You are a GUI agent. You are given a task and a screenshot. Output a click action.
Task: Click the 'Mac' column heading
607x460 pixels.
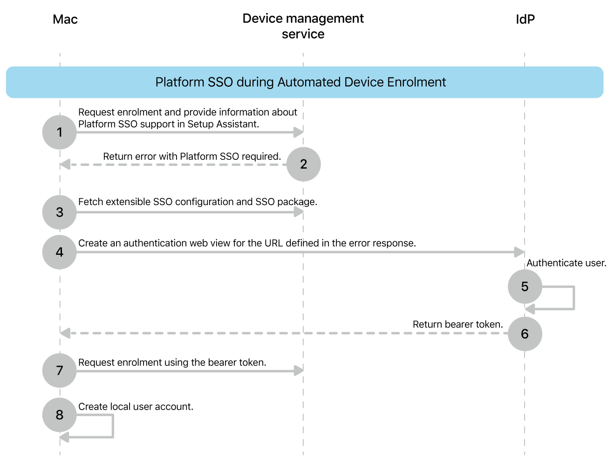(x=65, y=19)
